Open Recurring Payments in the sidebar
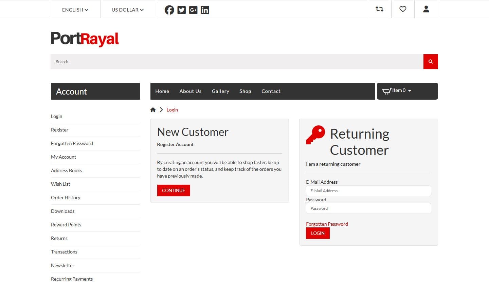This screenshot has height=305, width=489. (x=72, y=279)
